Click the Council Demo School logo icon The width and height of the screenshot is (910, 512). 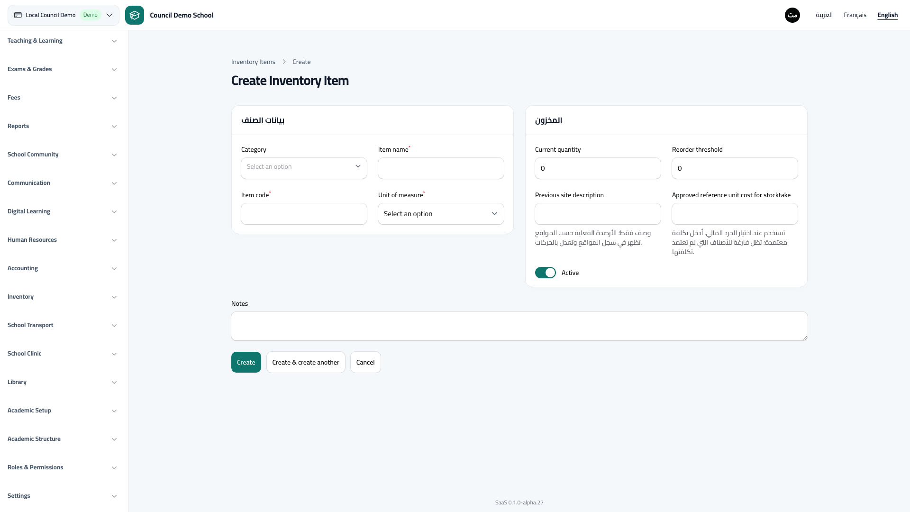click(135, 15)
